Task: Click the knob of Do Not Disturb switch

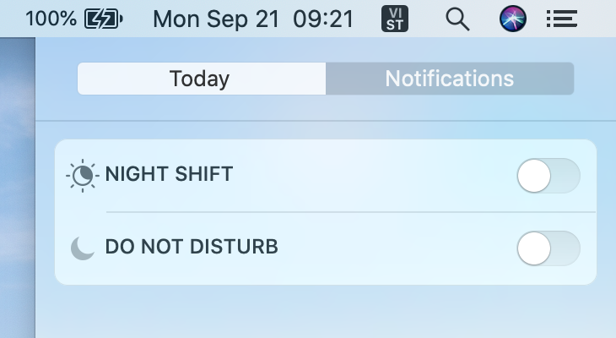Action: (x=534, y=248)
